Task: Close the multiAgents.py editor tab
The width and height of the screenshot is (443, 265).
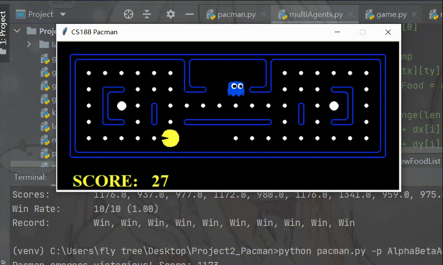Action: [350, 14]
